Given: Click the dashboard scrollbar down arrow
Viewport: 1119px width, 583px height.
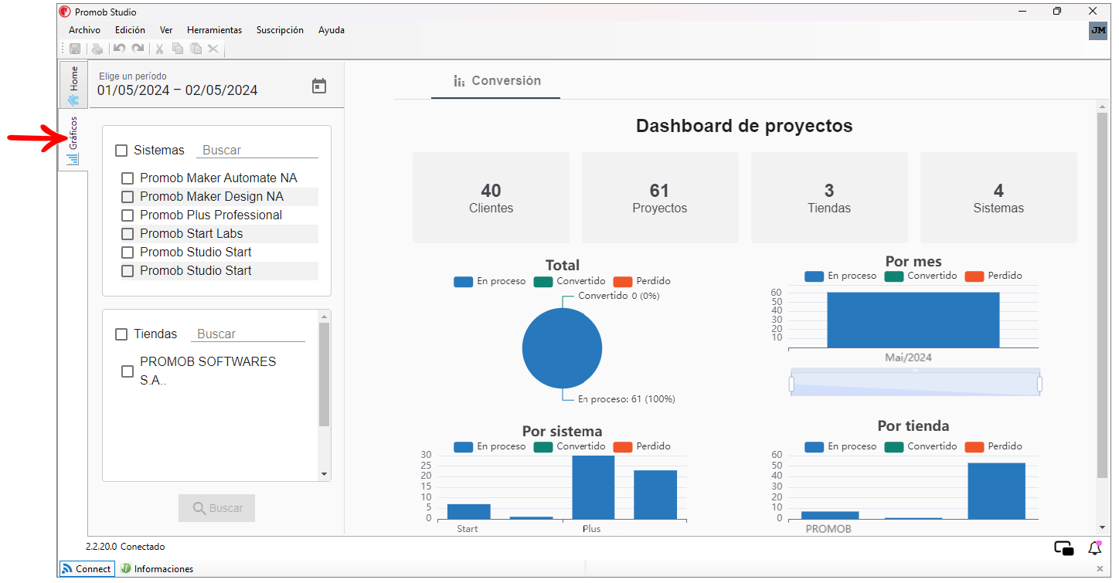Looking at the screenshot, I should click(x=1102, y=527).
